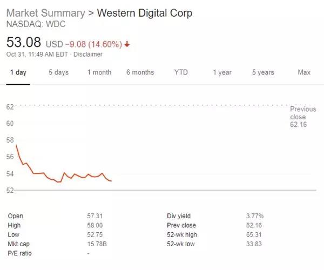Show the YTD chart range

coord(181,72)
